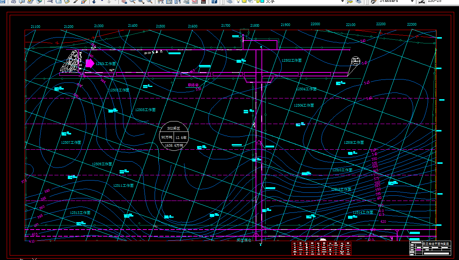Click the cyan layer color swatch
The width and height of the screenshot is (459, 260).
point(262,1)
